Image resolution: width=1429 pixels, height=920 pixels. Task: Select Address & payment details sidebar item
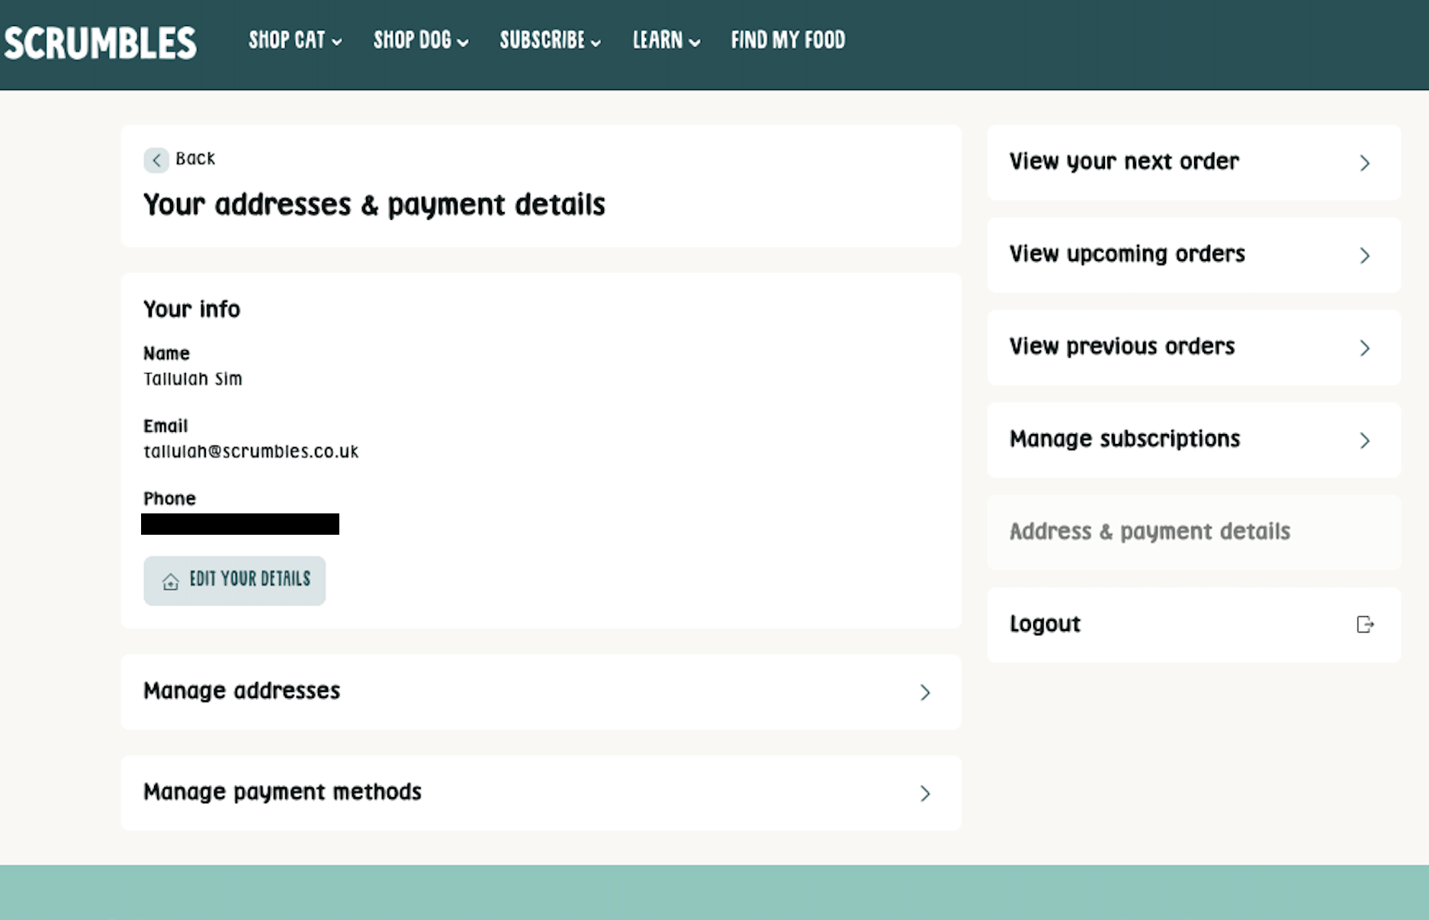(1149, 532)
